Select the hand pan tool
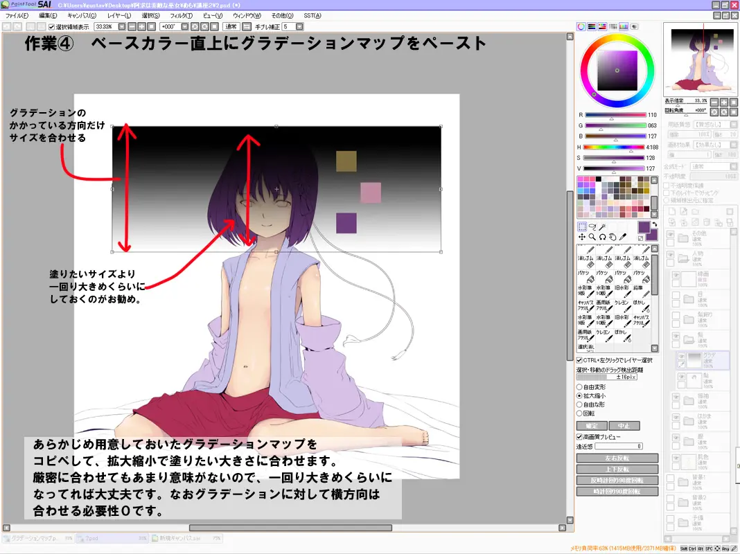740x554 pixels. 613,237
